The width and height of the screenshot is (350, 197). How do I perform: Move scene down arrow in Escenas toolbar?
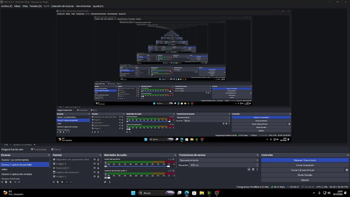tap(19, 182)
